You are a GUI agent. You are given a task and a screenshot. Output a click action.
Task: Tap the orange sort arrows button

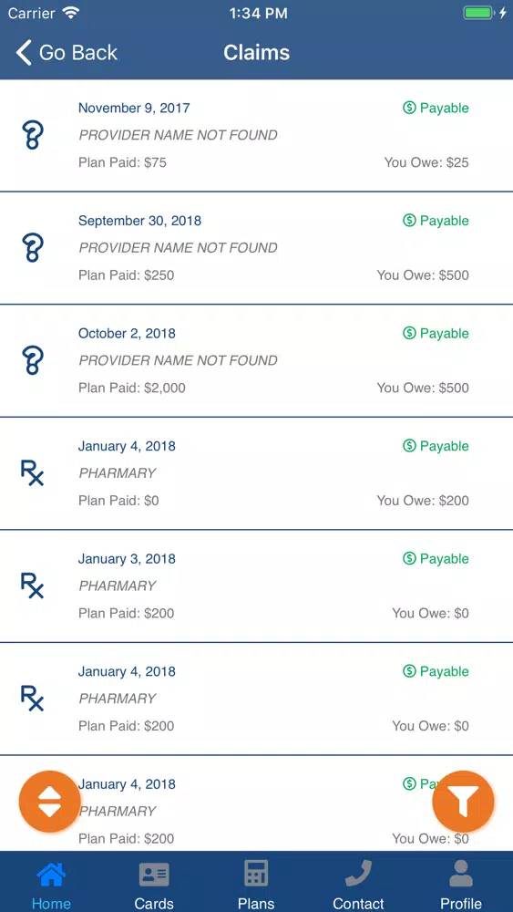point(50,802)
